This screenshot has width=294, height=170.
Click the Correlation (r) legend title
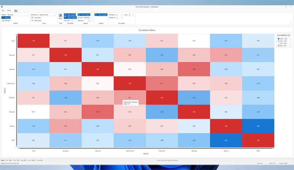[283, 35]
